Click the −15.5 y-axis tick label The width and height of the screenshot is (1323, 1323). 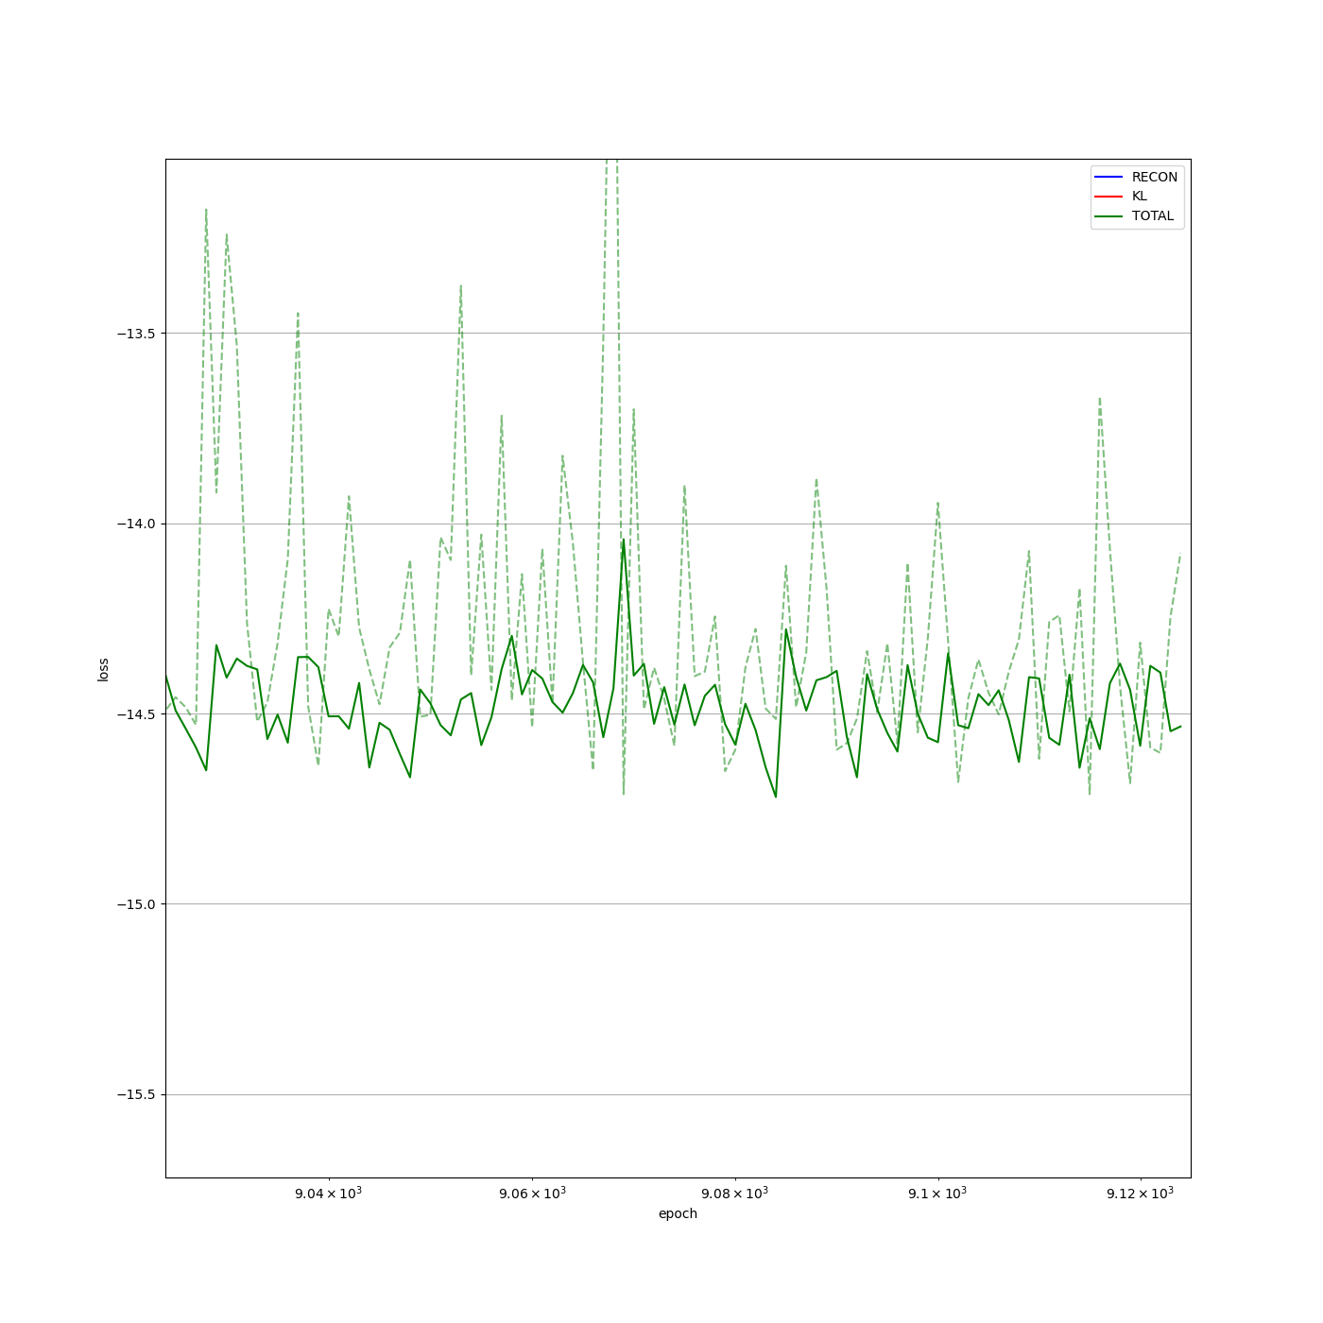pos(136,1095)
